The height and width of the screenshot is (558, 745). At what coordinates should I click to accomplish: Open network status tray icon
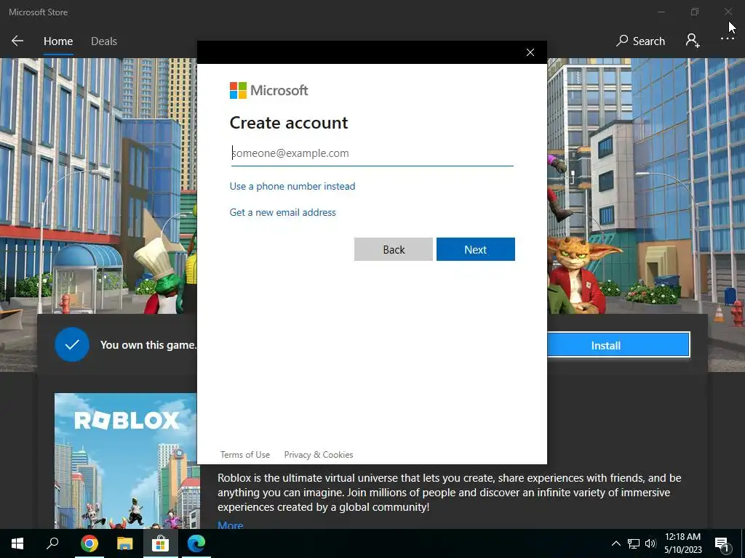pyautogui.click(x=634, y=543)
